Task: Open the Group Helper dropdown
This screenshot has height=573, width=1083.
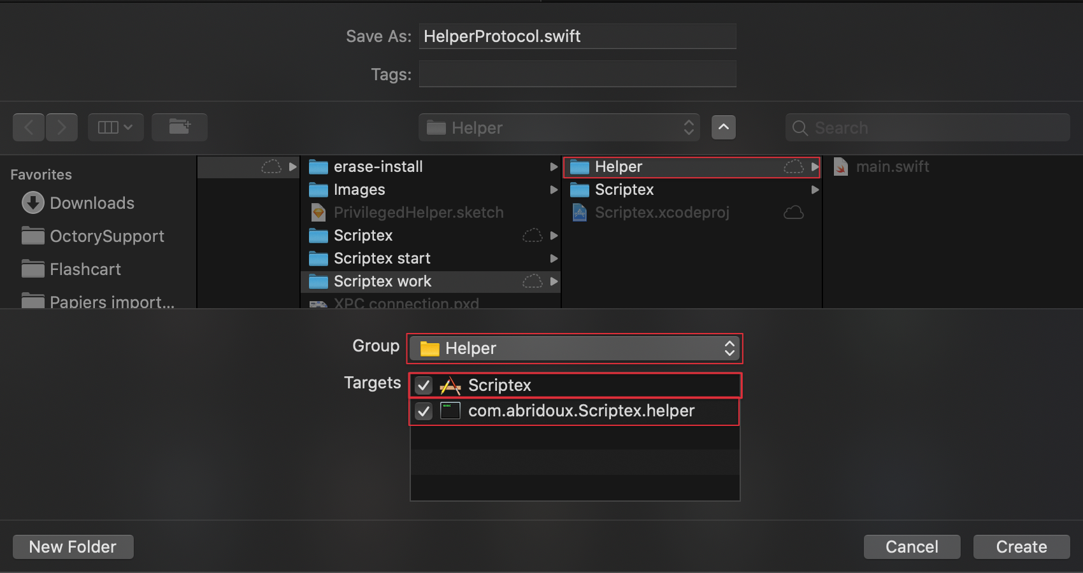Action: point(575,348)
